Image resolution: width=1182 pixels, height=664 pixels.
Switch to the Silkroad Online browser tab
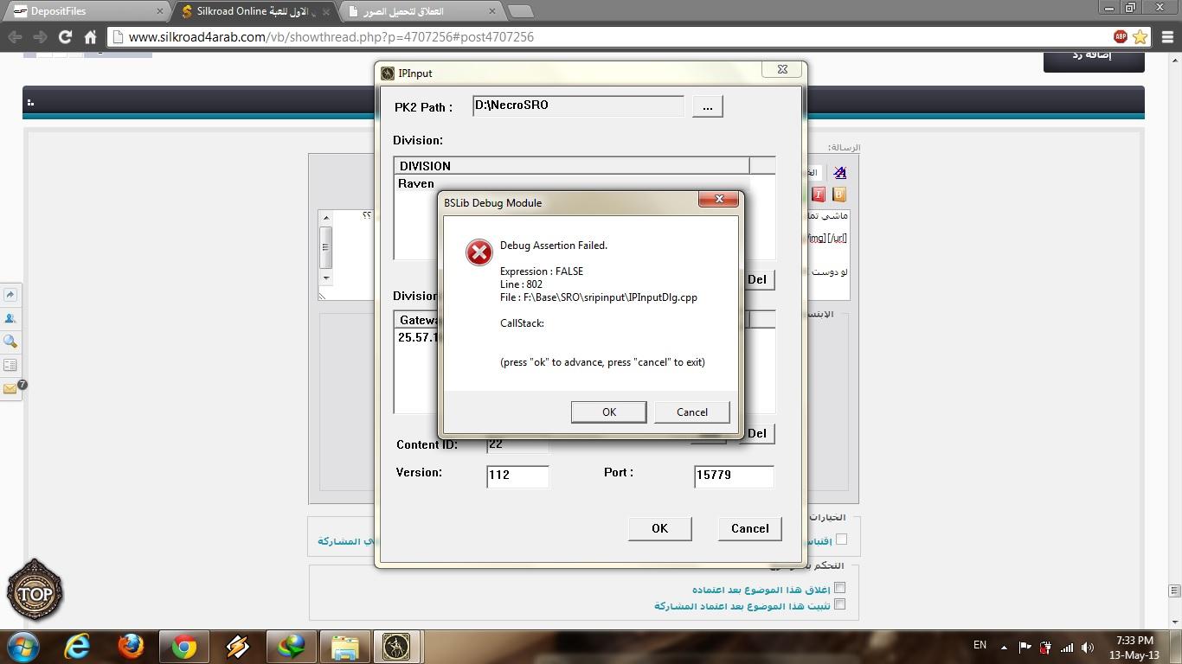(255, 11)
